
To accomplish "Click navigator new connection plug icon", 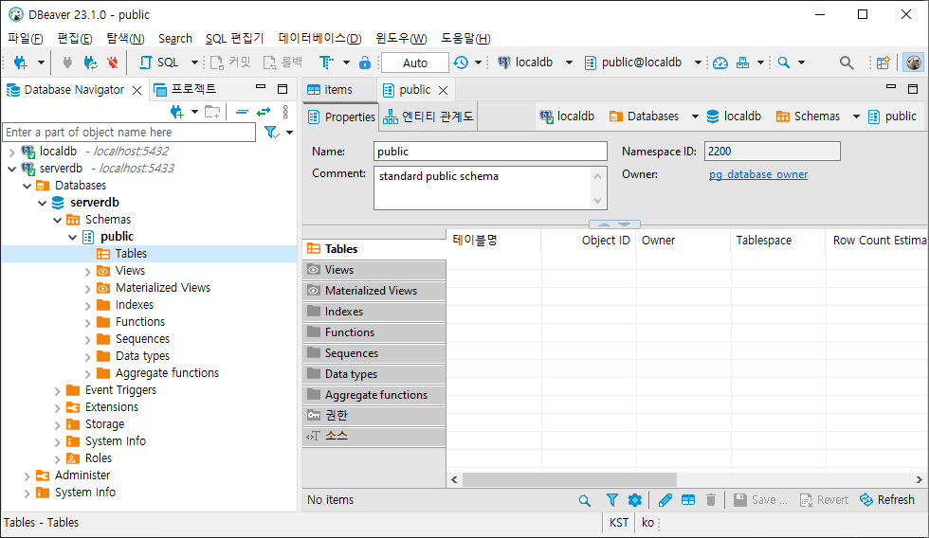I will point(177,111).
